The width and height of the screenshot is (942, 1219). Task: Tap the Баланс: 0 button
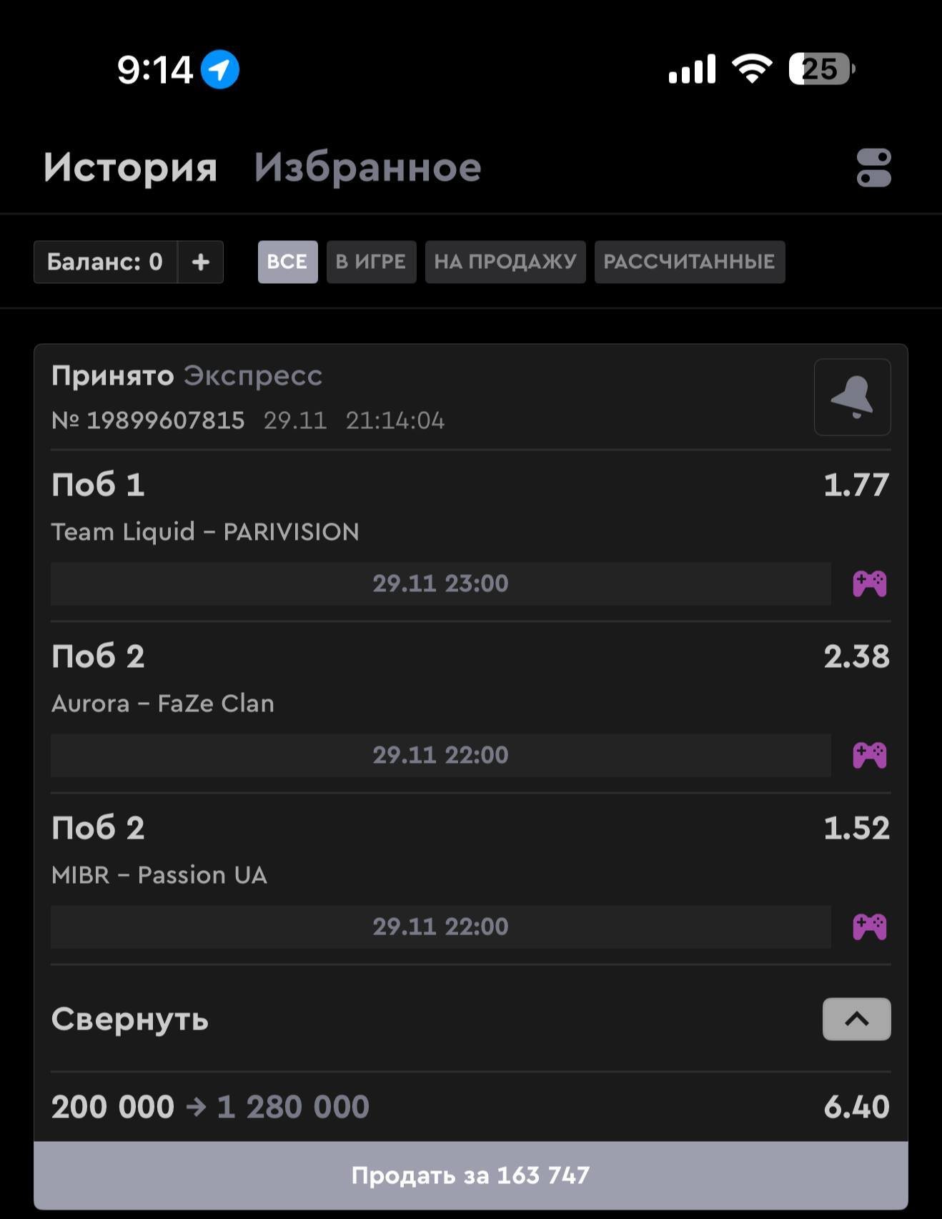pyautogui.click(x=105, y=262)
